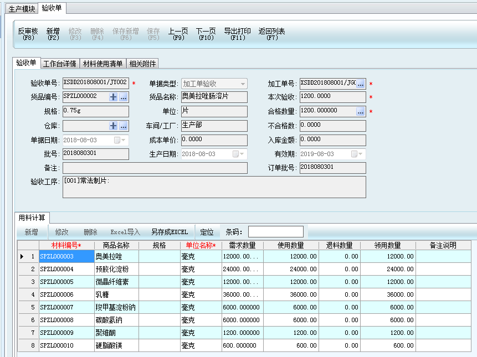Open the 相关附件 tab
The width and height of the screenshot is (477, 357).
(x=142, y=64)
